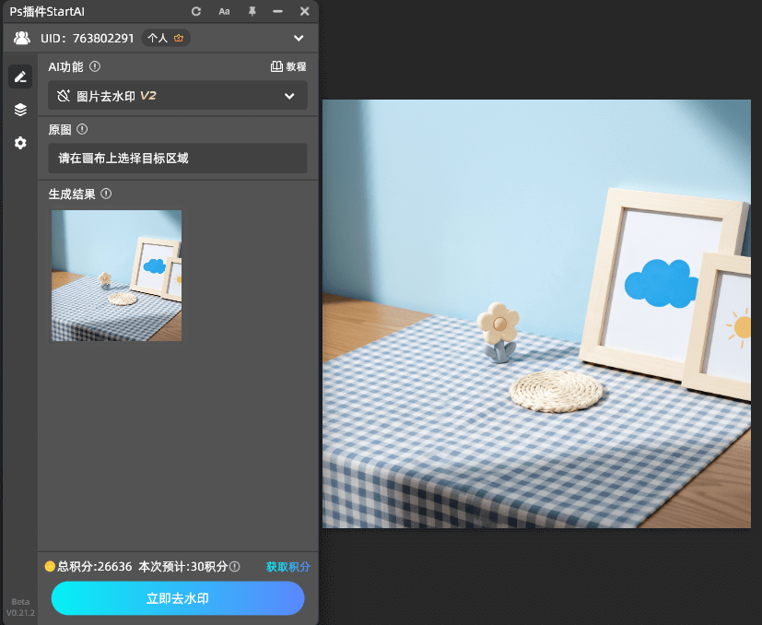Click the user account icon beside UID
The height and width of the screenshot is (625, 762).
21,38
